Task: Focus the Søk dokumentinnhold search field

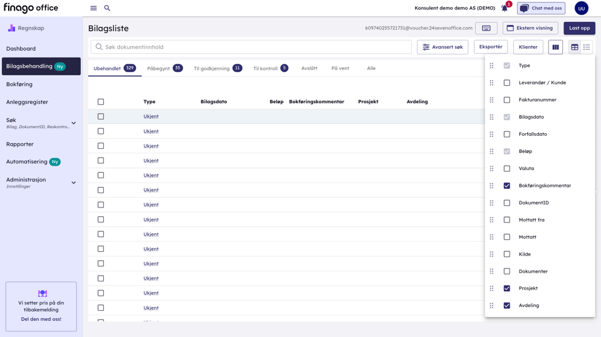Action: coord(250,47)
